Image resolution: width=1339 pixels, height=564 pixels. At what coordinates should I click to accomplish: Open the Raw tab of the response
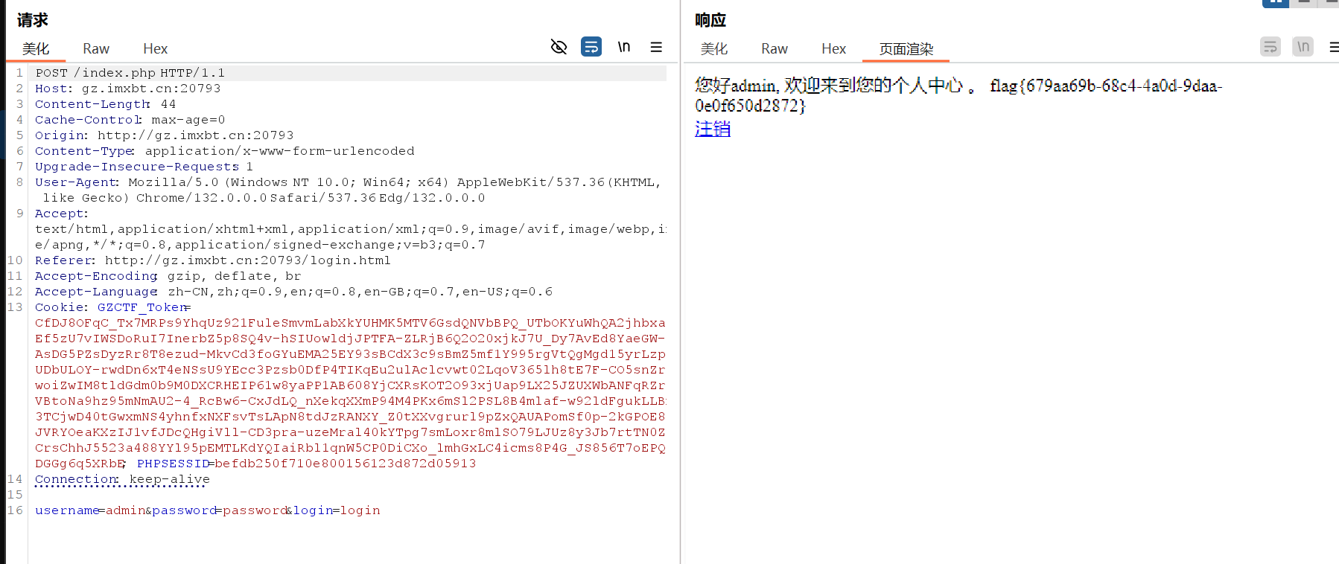[x=774, y=48]
